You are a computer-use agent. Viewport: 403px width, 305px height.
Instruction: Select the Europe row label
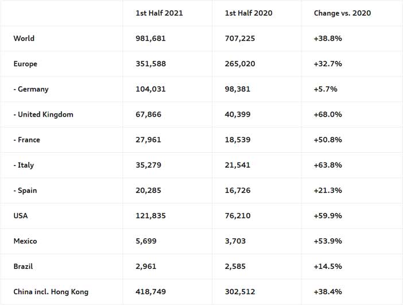25,64
